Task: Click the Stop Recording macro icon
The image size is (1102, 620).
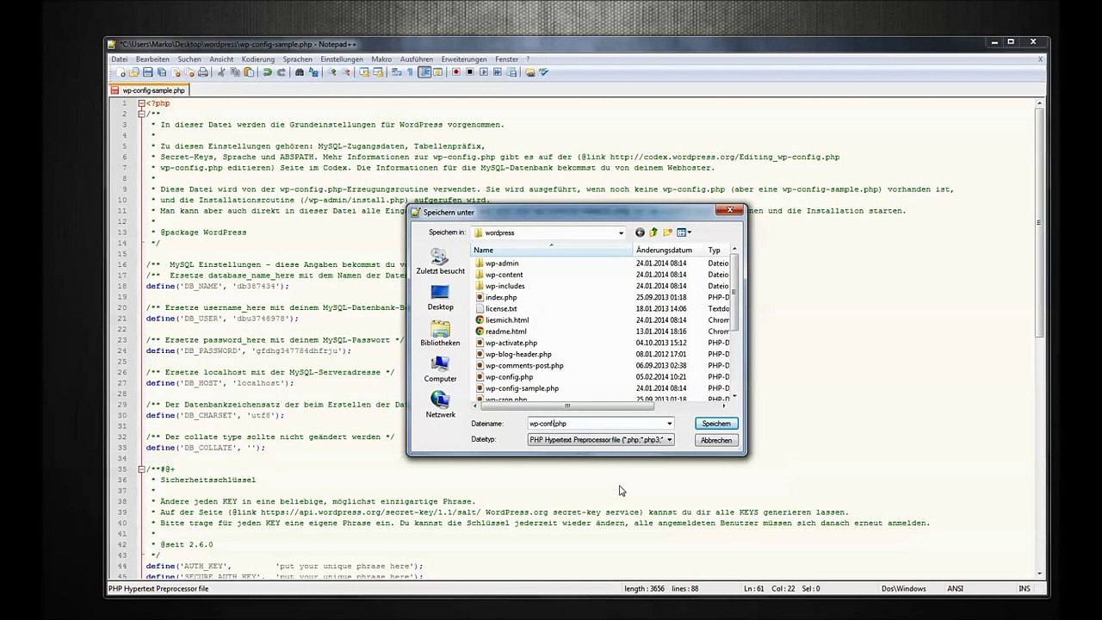Action: click(x=470, y=72)
